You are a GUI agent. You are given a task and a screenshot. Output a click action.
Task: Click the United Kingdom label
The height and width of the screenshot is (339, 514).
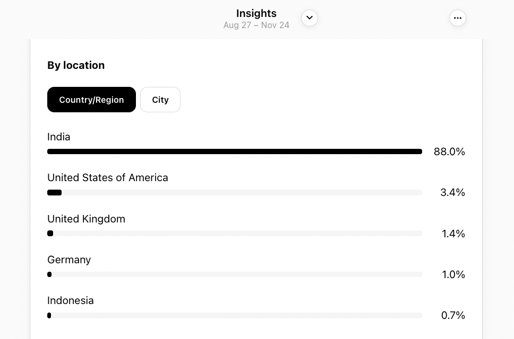[x=86, y=219]
